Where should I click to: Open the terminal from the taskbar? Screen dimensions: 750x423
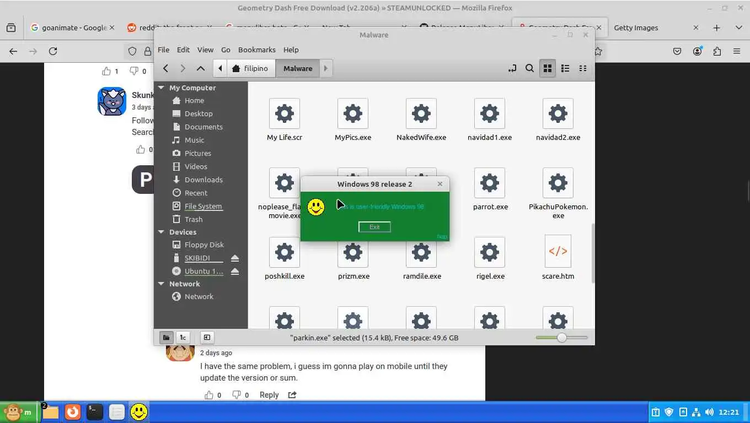94,412
